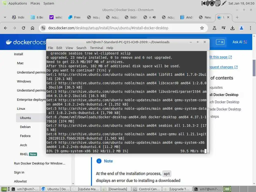Open media controls in Chromium toolbar

(223, 28)
